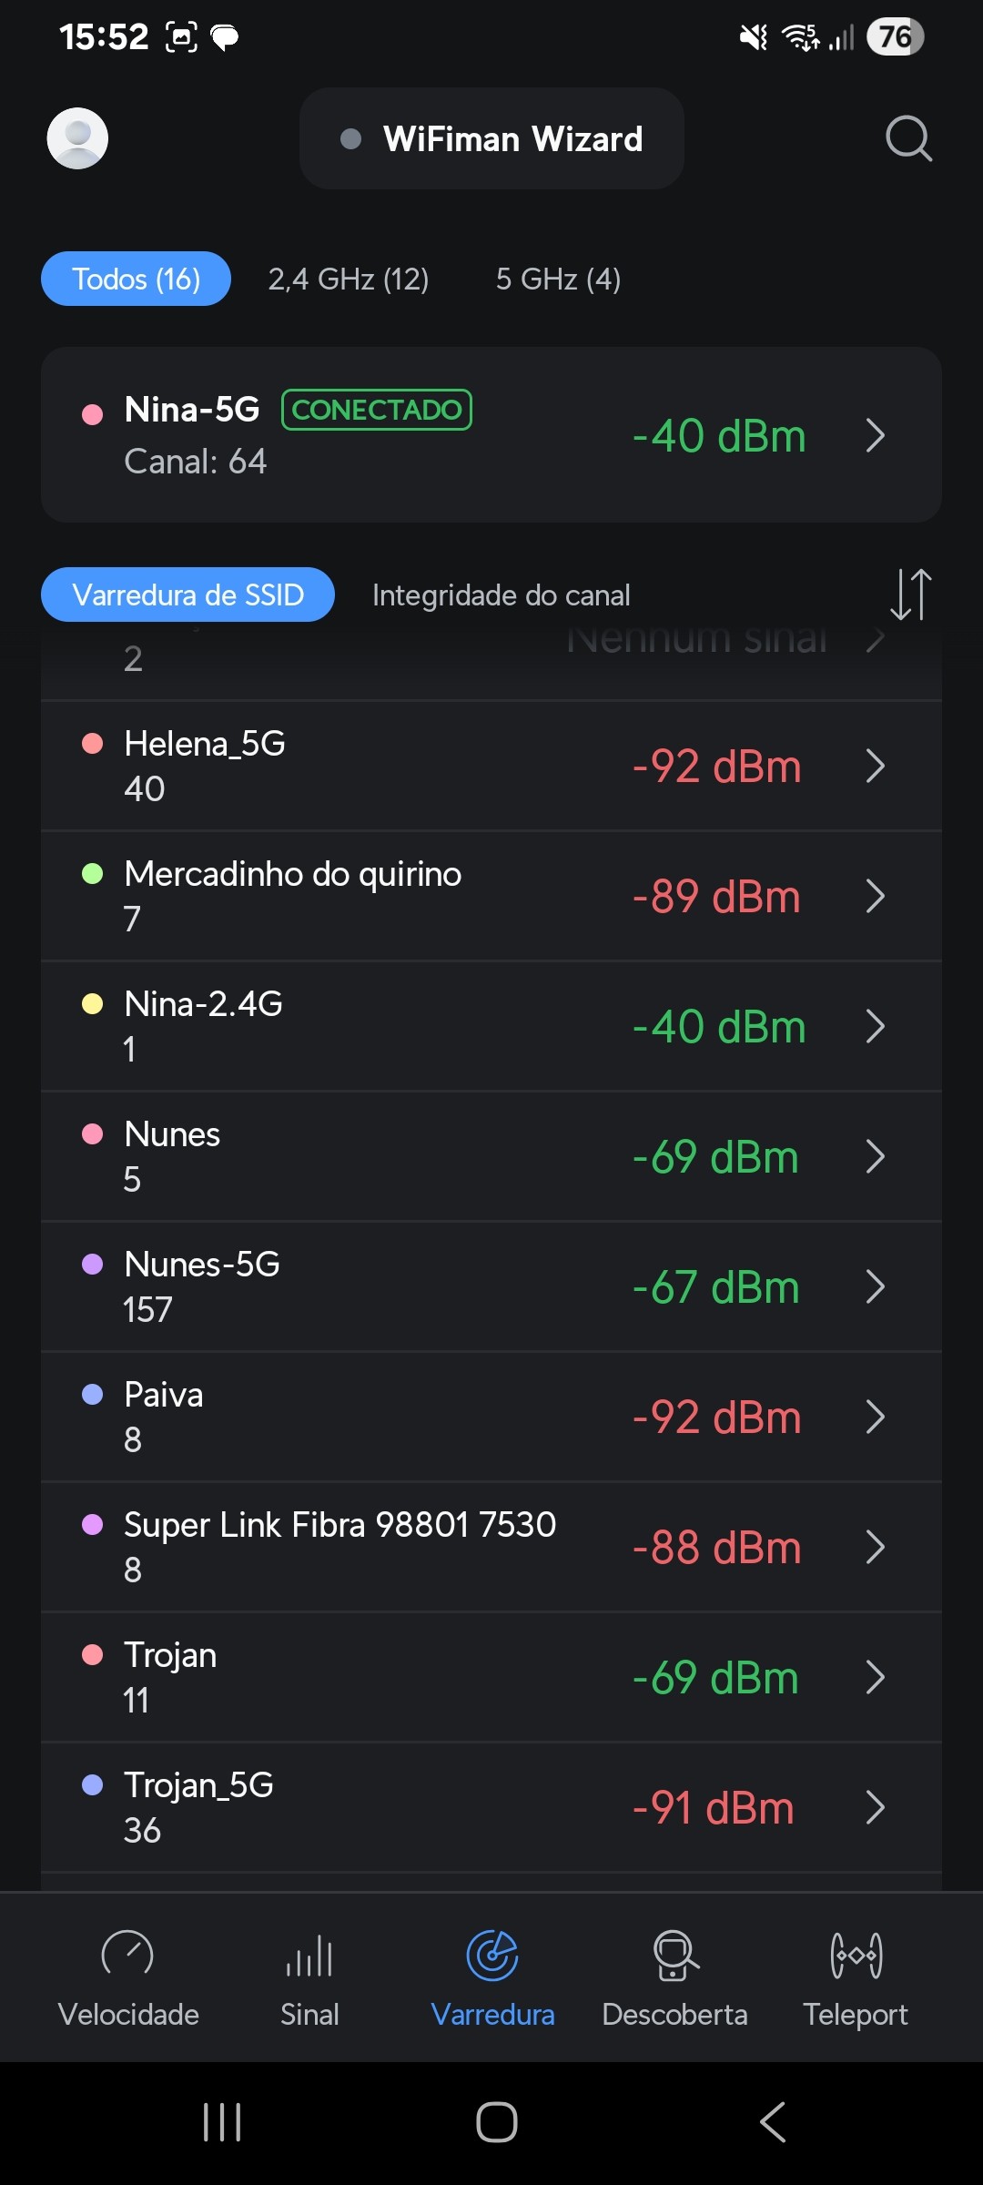This screenshot has width=983, height=2185.
Task: Tap the profile avatar icon
Action: pos(77,138)
